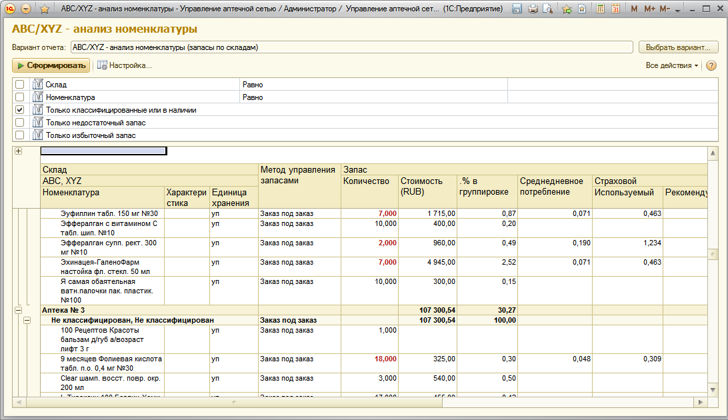The height and width of the screenshot is (420, 728).
Task: Click the vertical scrollbar up arrow
Action: [713, 153]
